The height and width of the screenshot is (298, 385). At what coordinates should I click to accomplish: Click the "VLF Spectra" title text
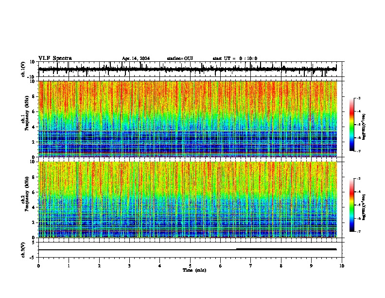click(55, 58)
